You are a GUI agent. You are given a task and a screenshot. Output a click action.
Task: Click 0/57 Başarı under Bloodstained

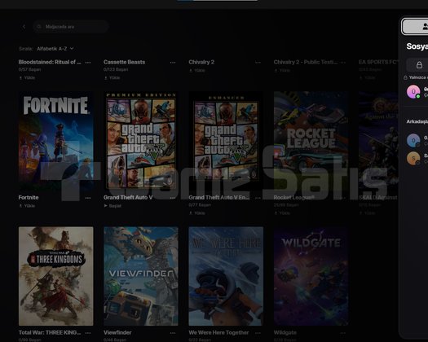(x=29, y=69)
